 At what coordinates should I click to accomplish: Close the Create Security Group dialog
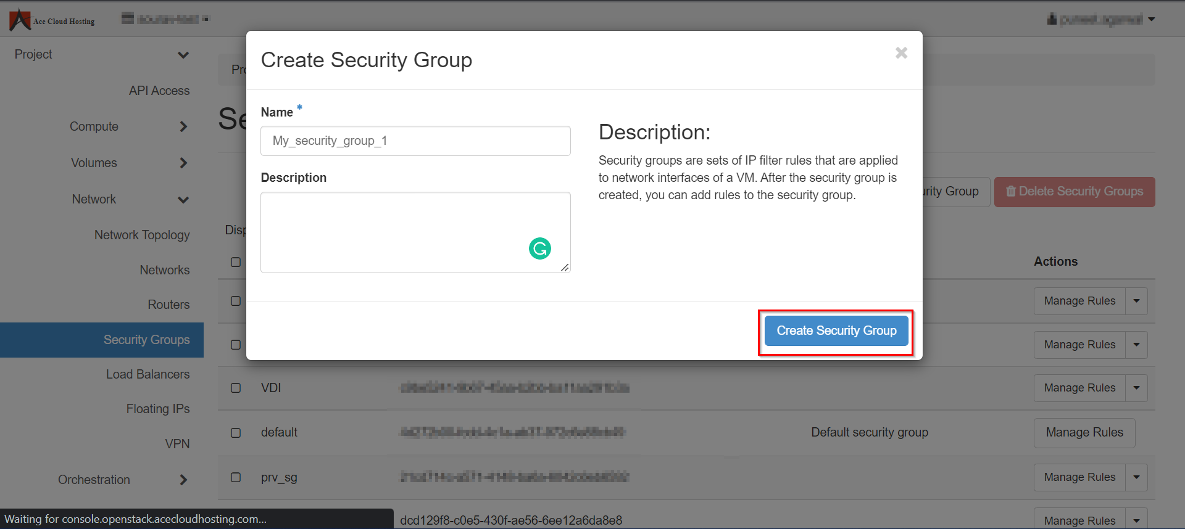[901, 53]
